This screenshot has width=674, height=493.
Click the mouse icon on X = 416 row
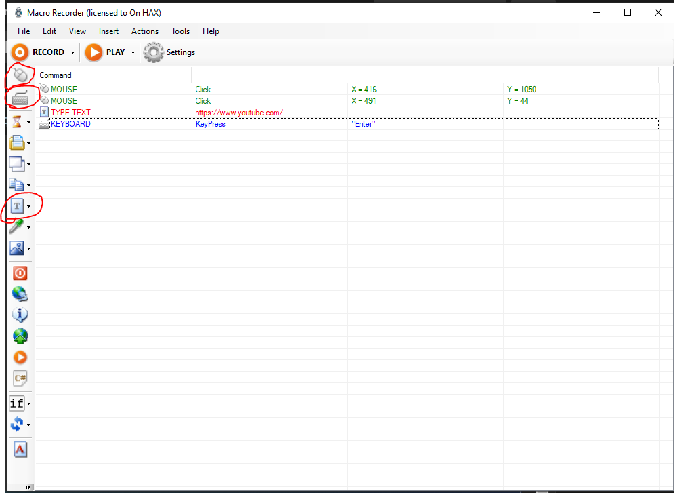tap(44, 89)
